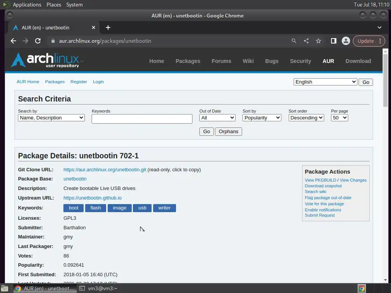The height and width of the screenshot is (293, 391).
Task: Click the Chrome icon in bottom-right tray
Action: pyautogui.click(x=362, y=288)
